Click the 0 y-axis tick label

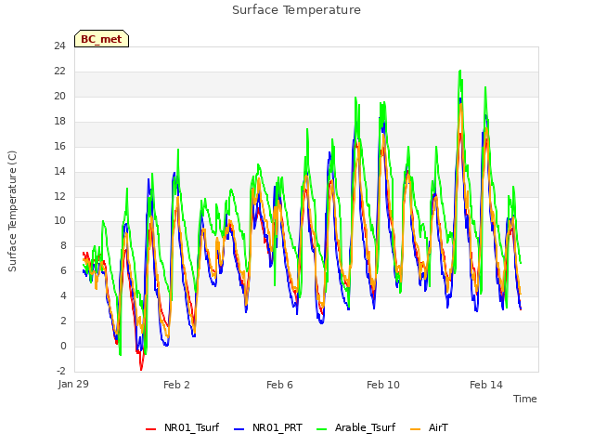coord(63,346)
